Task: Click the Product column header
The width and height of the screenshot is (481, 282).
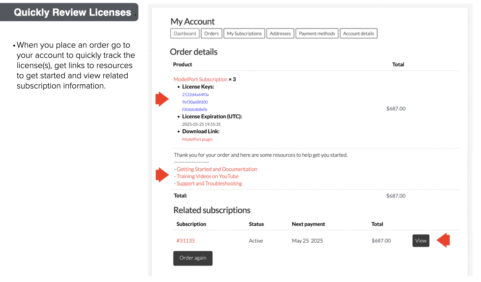Action: click(x=183, y=64)
